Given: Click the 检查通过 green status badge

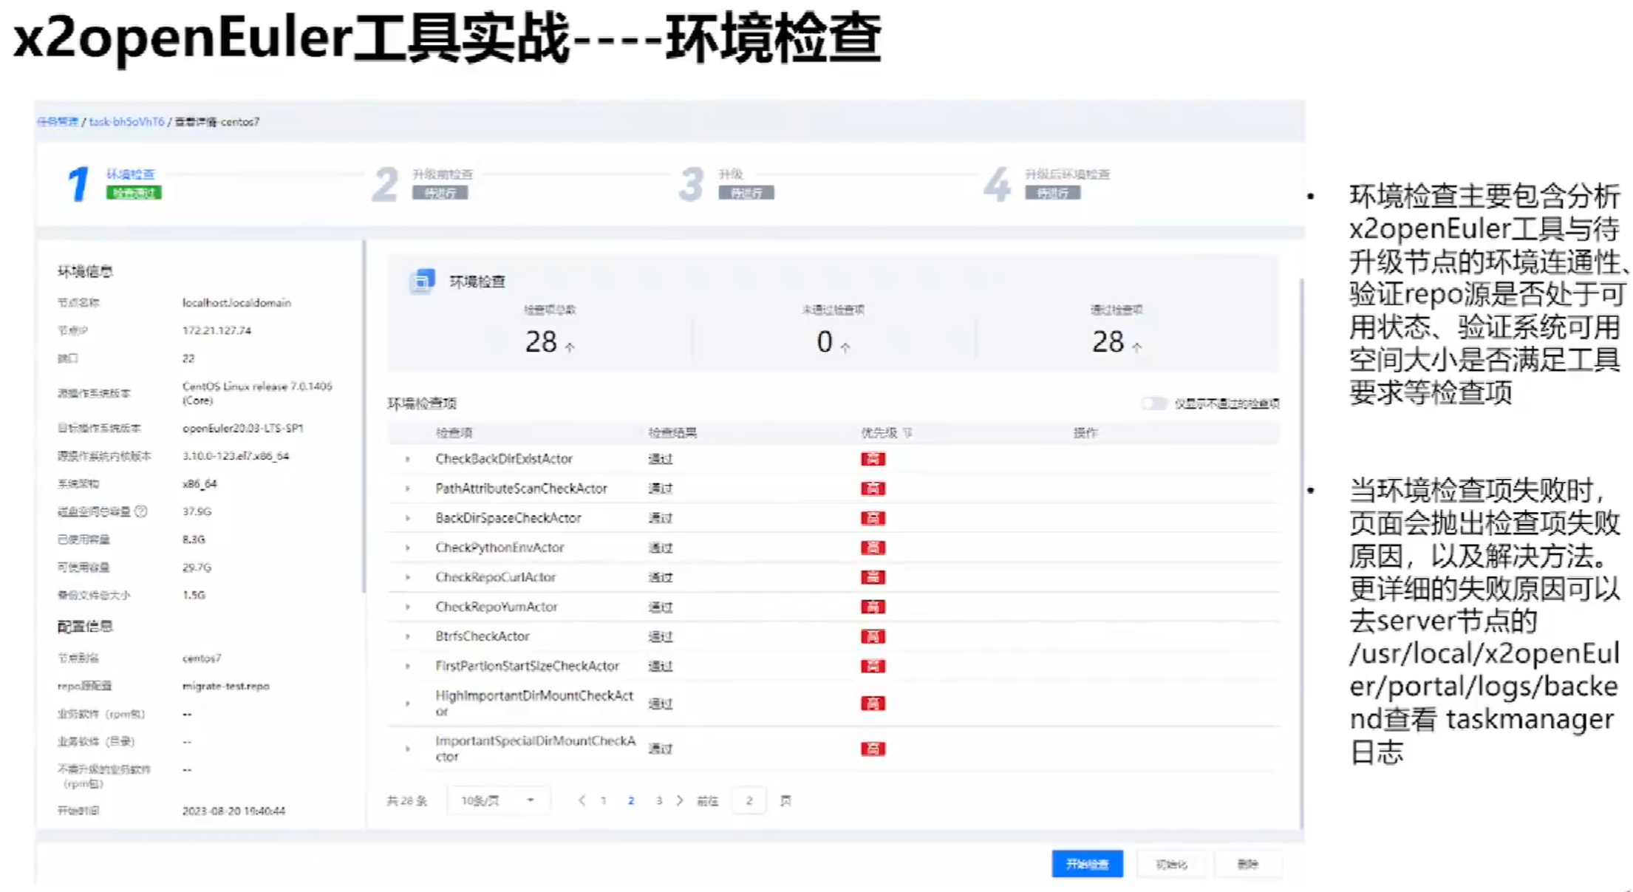Looking at the screenshot, I should coord(134,193).
